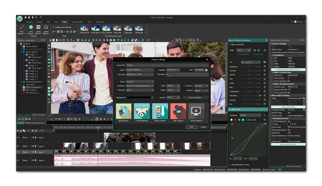Click the Cutting and splitting tool
This screenshot has width=322, height=186.
(62, 27)
